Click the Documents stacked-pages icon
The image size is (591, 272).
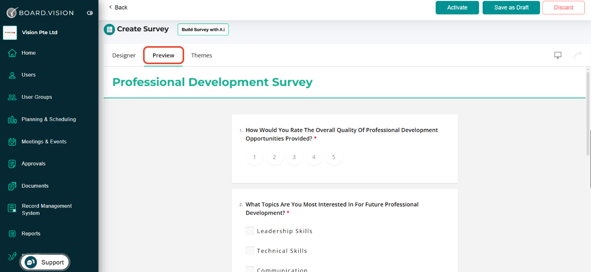(12, 186)
